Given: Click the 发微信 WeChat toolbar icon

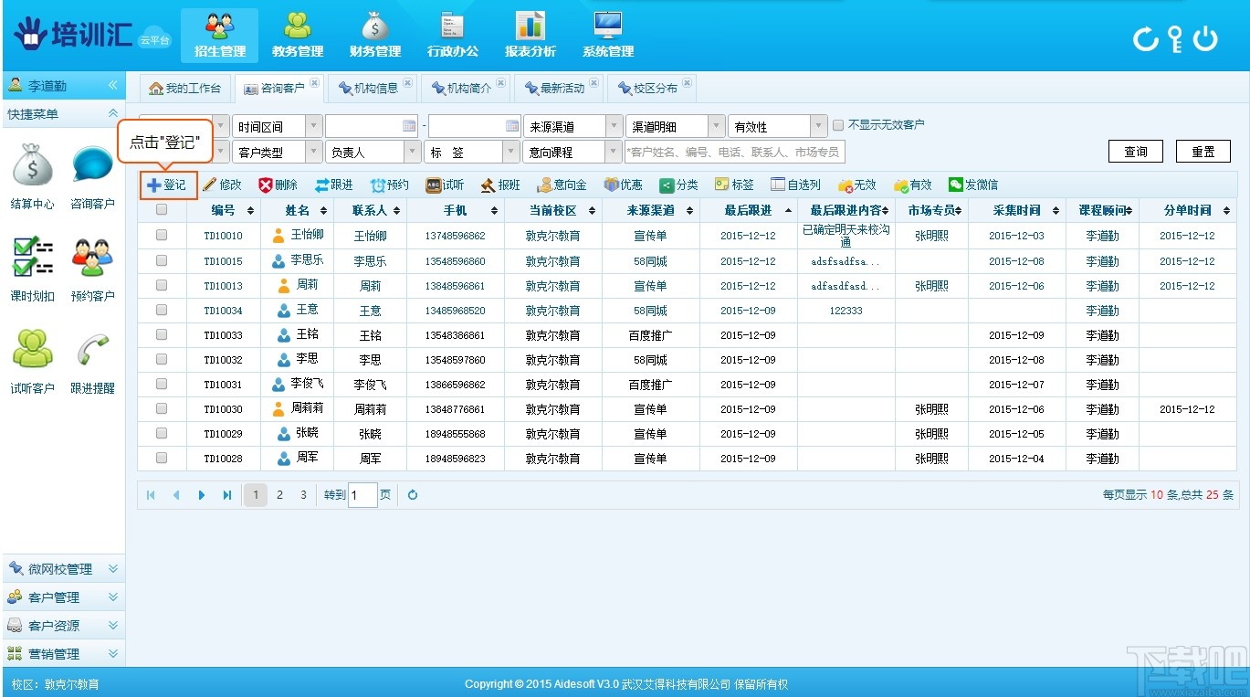Looking at the screenshot, I should [x=956, y=185].
